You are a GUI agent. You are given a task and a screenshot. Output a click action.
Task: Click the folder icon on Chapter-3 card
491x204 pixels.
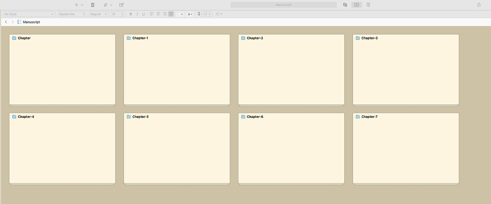pyautogui.click(x=358, y=38)
